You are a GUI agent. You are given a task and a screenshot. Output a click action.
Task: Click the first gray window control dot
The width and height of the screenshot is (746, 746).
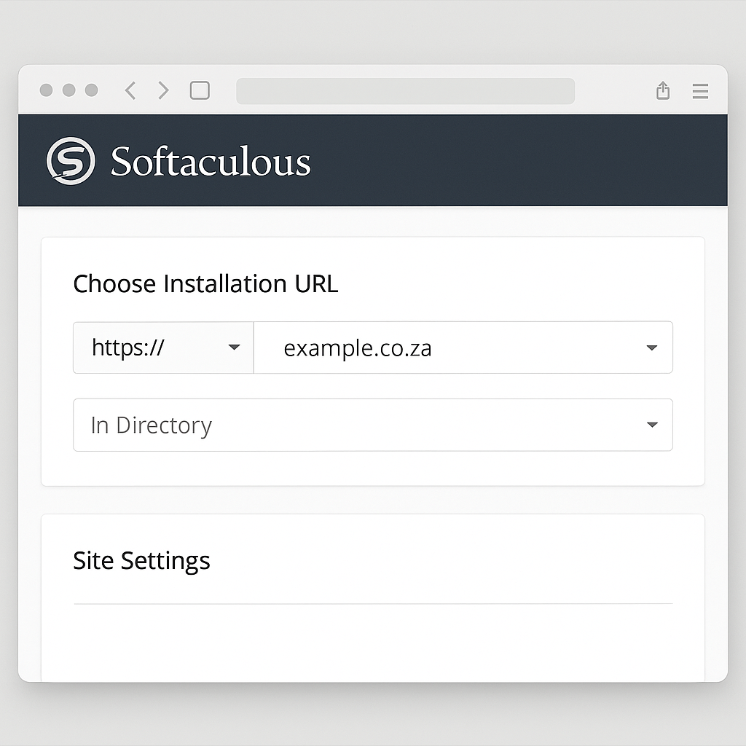coord(46,90)
